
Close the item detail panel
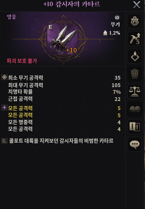tap(137, 5)
